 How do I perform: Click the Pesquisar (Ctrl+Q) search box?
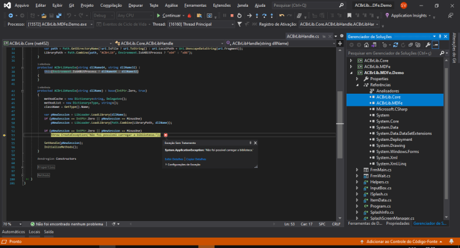tap(308, 6)
